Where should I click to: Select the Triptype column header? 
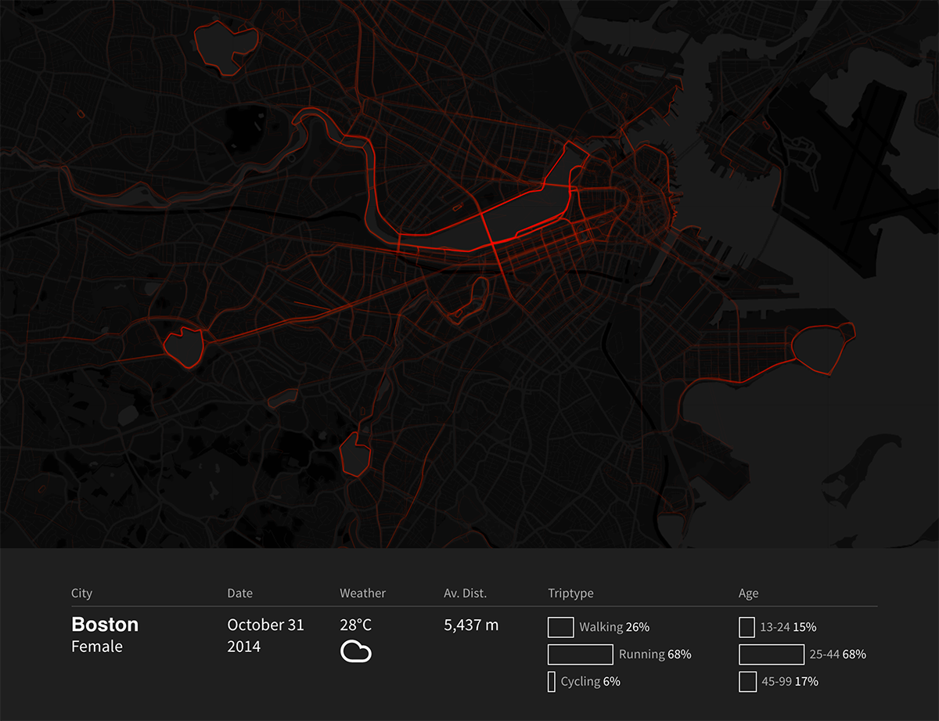[x=570, y=593]
